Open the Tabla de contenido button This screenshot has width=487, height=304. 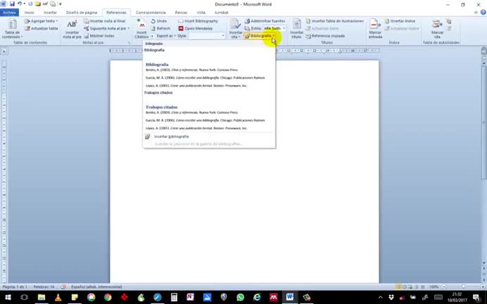12,29
